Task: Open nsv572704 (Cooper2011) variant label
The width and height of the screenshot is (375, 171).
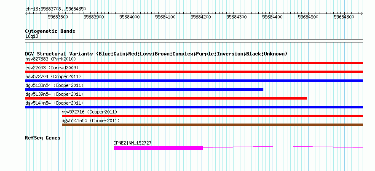Action: [x=53, y=76]
